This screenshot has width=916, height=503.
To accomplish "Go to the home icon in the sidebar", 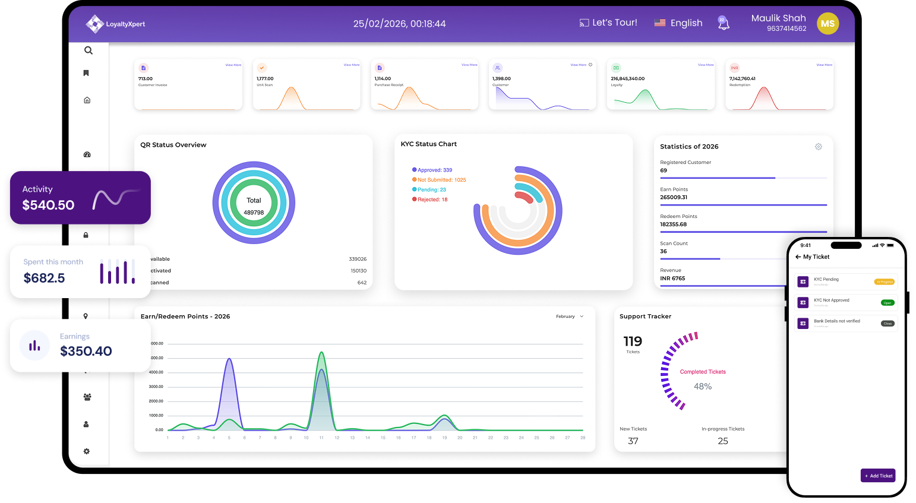I will (x=87, y=100).
